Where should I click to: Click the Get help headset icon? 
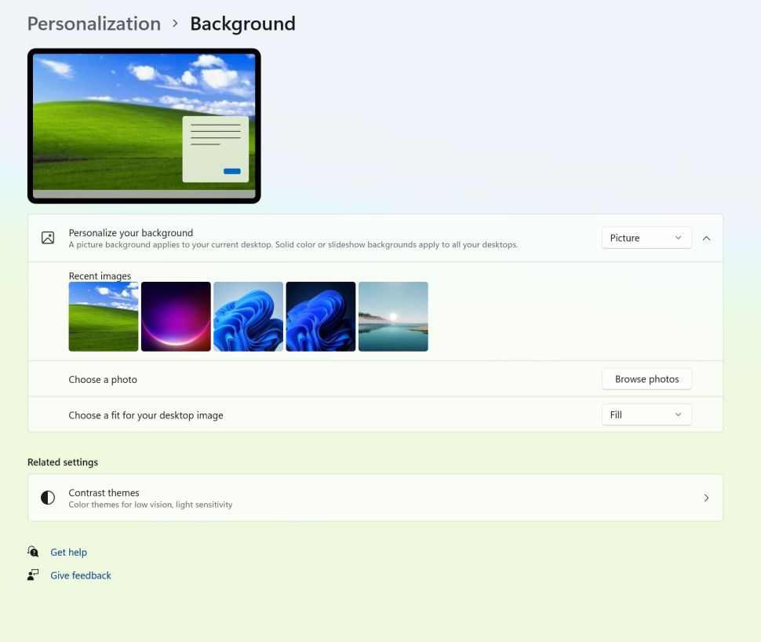(33, 552)
